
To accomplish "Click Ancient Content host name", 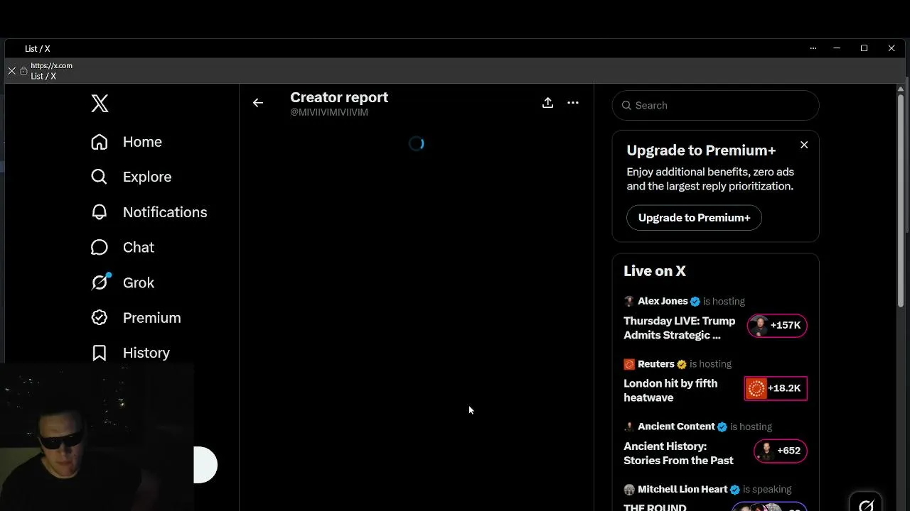I will click(x=676, y=427).
